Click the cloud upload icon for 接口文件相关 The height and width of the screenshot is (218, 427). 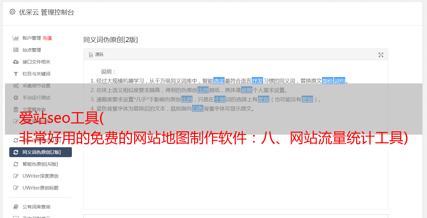coord(16,62)
